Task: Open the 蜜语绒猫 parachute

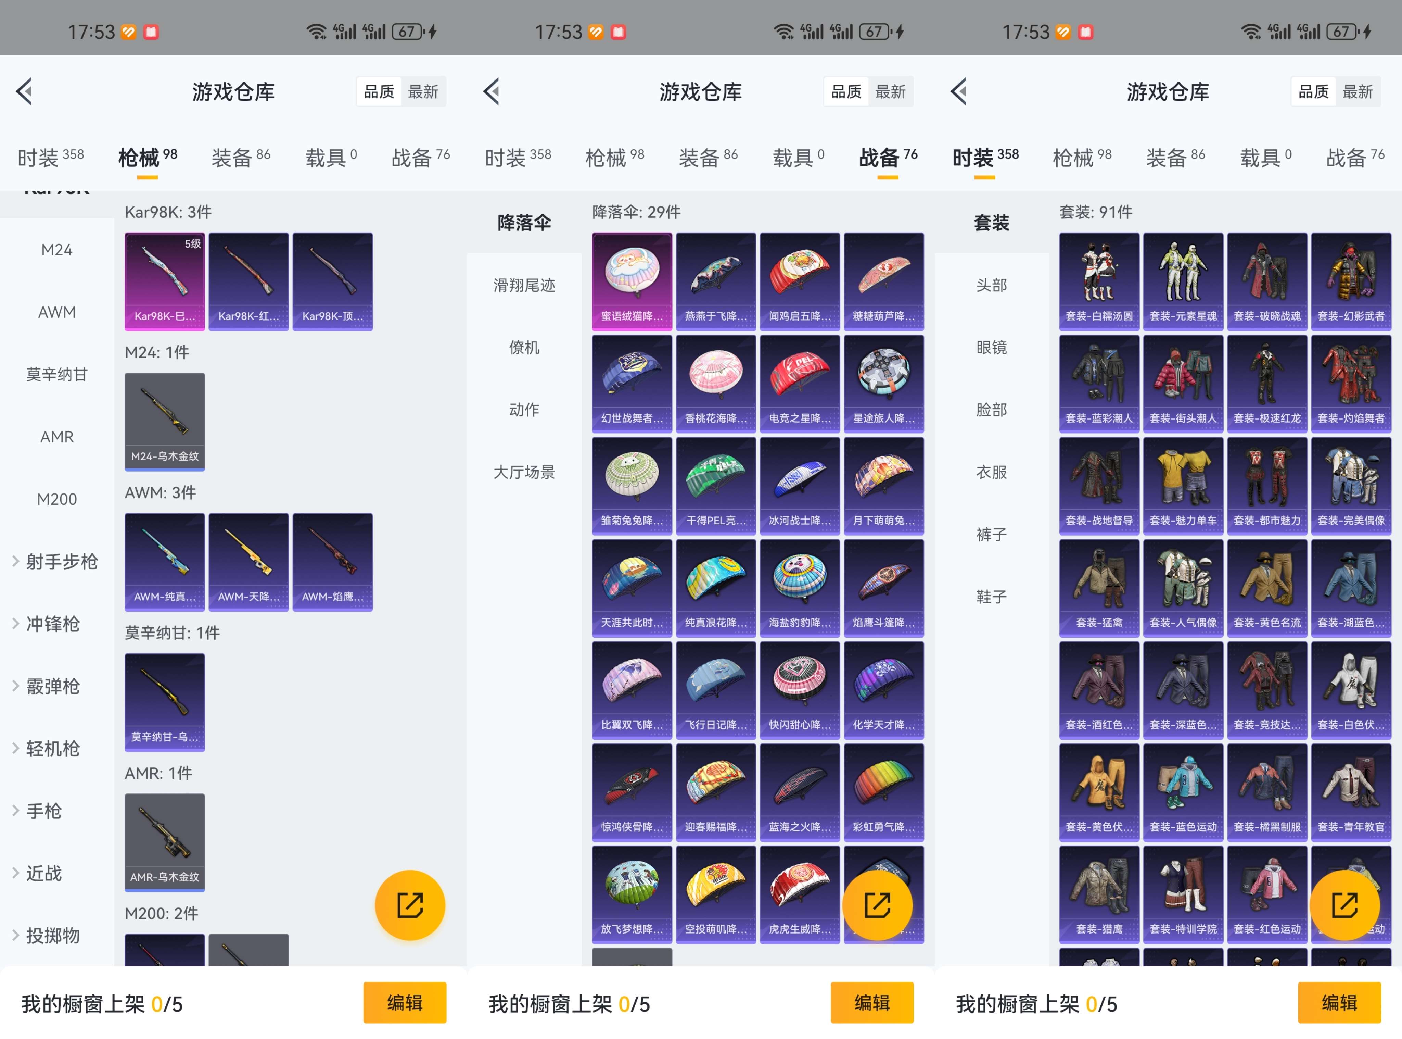Action: click(x=632, y=281)
